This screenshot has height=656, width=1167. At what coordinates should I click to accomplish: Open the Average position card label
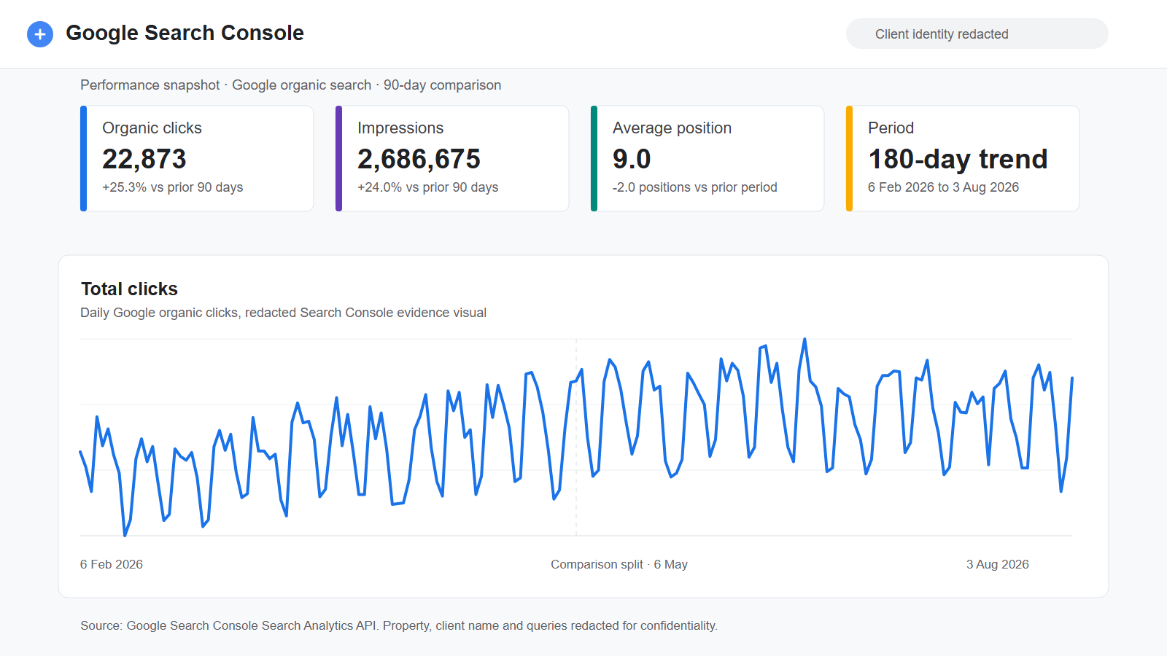672,128
